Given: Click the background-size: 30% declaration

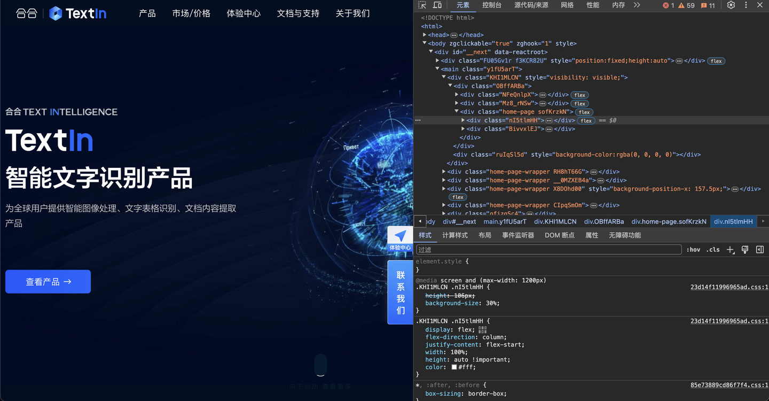Looking at the screenshot, I should [x=462, y=303].
